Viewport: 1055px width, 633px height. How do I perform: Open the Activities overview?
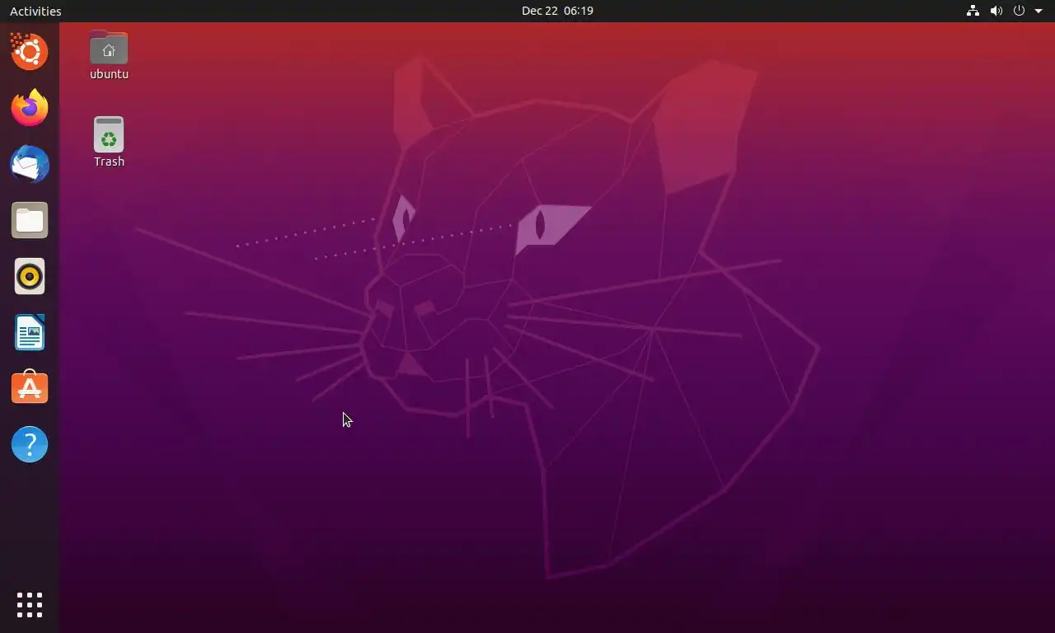tap(35, 11)
